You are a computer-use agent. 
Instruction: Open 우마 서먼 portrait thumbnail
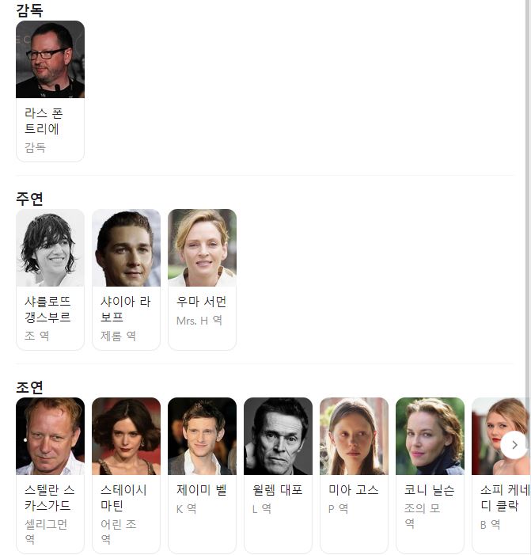[x=202, y=248]
